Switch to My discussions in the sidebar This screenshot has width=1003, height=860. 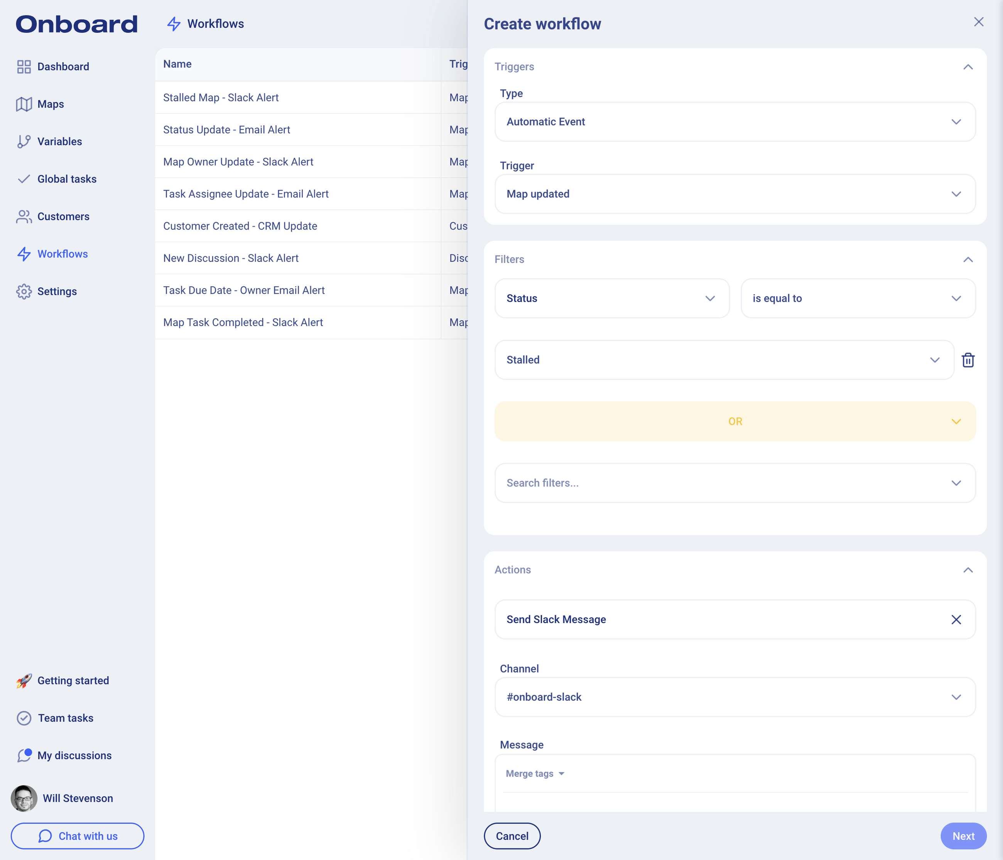coord(24,755)
